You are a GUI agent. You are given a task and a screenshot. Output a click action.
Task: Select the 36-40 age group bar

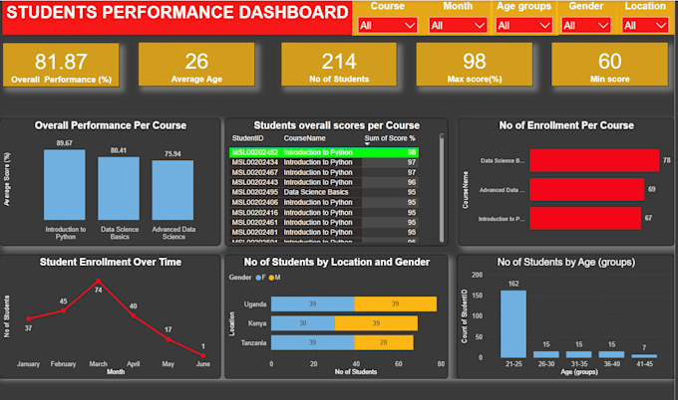(x=611, y=354)
